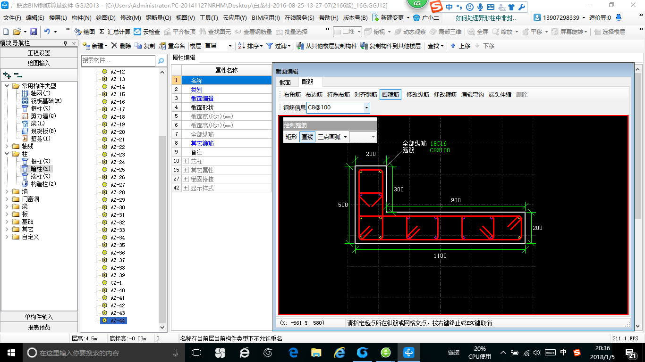Click the open folder icon in toolbar

[x=17, y=32]
